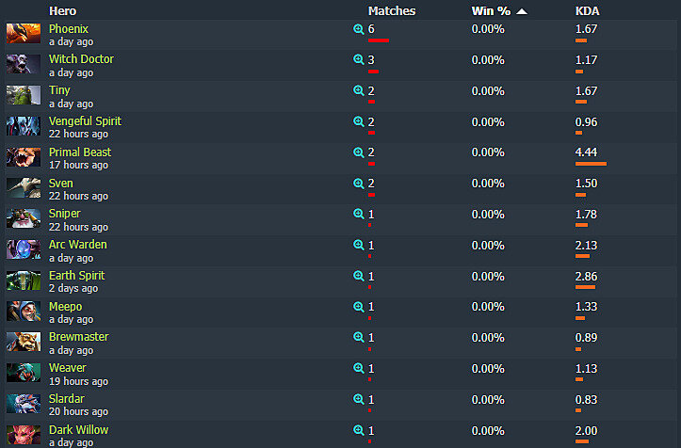Screen dimensions: 681x448
Task: Open match search icon in Vengeful Spirit row
Action: pos(358,121)
